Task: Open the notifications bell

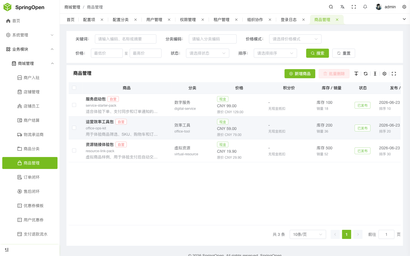Action: point(365,7)
